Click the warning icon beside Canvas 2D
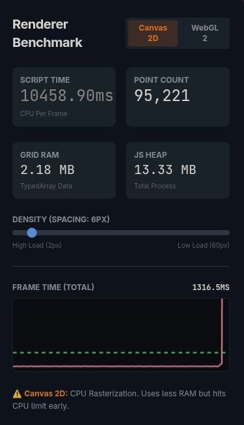The width and height of the screenshot is (244, 425). pyautogui.click(x=17, y=394)
